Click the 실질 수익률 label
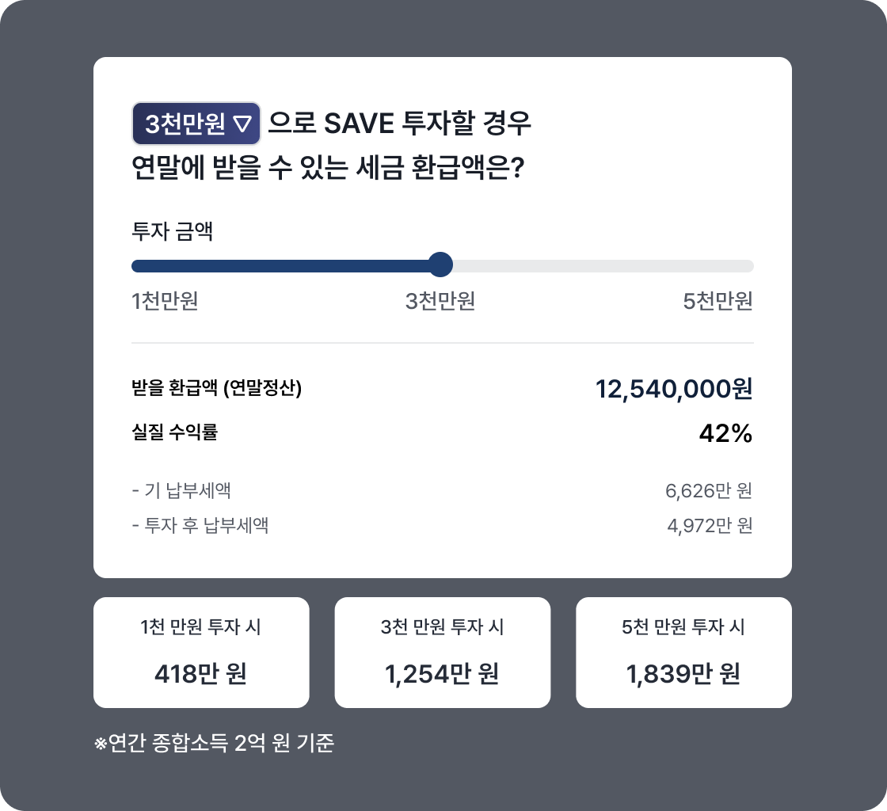Screen dimensions: 887x811 pyautogui.click(x=175, y=432)
